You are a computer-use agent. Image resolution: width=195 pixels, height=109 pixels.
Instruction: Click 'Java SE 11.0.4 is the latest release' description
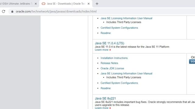click(132, 47)
